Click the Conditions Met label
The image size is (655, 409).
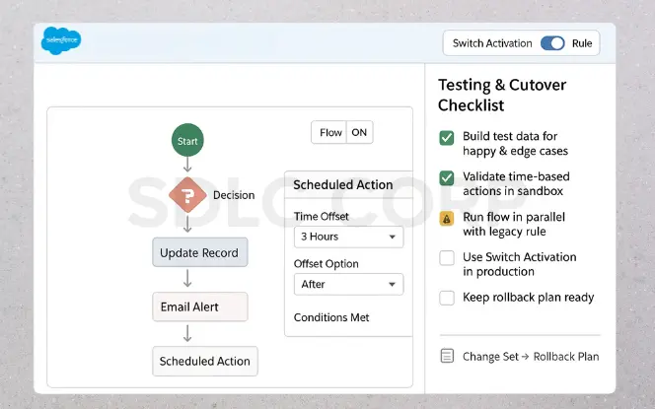pyautogui.click(x=331, y=317)
